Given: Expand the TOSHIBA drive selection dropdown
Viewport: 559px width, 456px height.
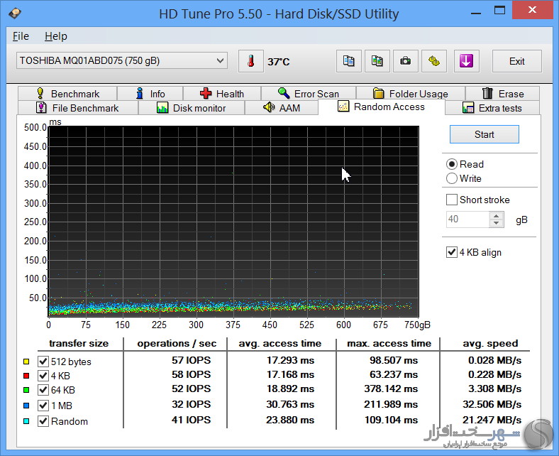Looking at the screenshot, I should point(220,61).
